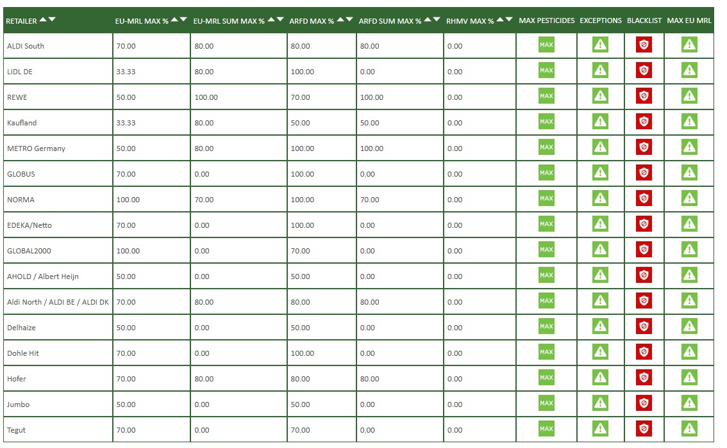727x448 pixels.
Task: Click the red blacklist shield for REWE
Action: point(644,96)
